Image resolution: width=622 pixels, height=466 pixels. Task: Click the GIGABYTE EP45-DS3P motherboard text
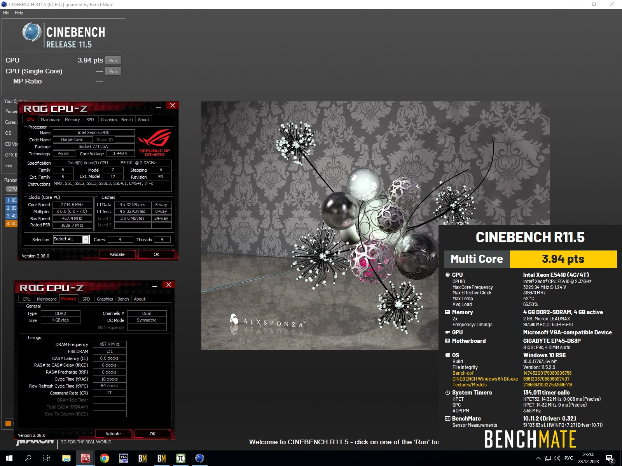click(x=552, y=341)
